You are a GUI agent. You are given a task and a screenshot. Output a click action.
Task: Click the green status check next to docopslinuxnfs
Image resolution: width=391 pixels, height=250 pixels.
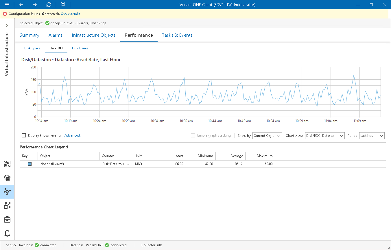click(47, 23)
